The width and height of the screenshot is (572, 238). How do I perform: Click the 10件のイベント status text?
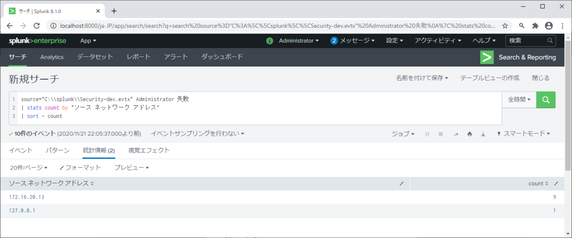[x=34, y=134]
